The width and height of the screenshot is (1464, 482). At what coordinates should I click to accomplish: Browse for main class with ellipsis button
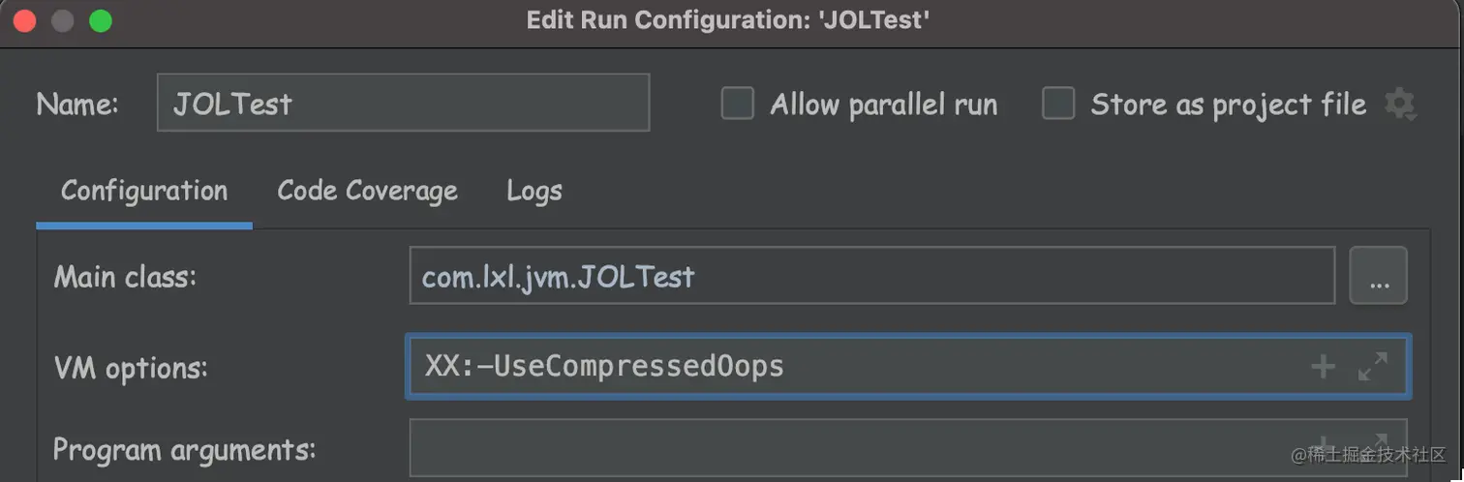[x=1379, y=277]
